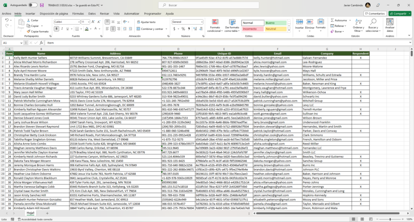Screen dimensions: 414x222
Task: Switch to page layout view in status bar
Action: (x=362, y=219)
